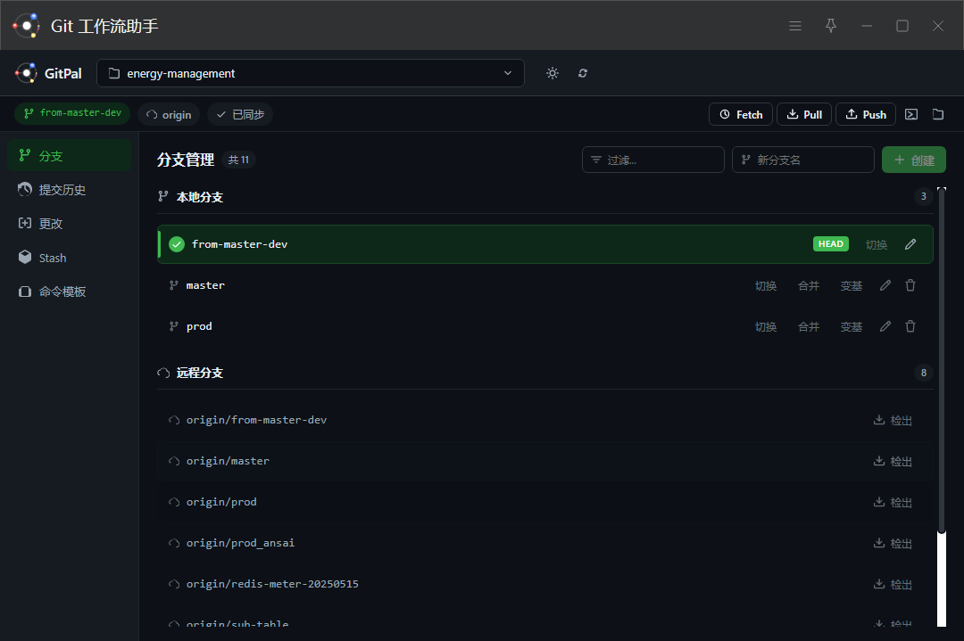
Task: Open the energy-management repository dropdown
Action: [311, 73]
